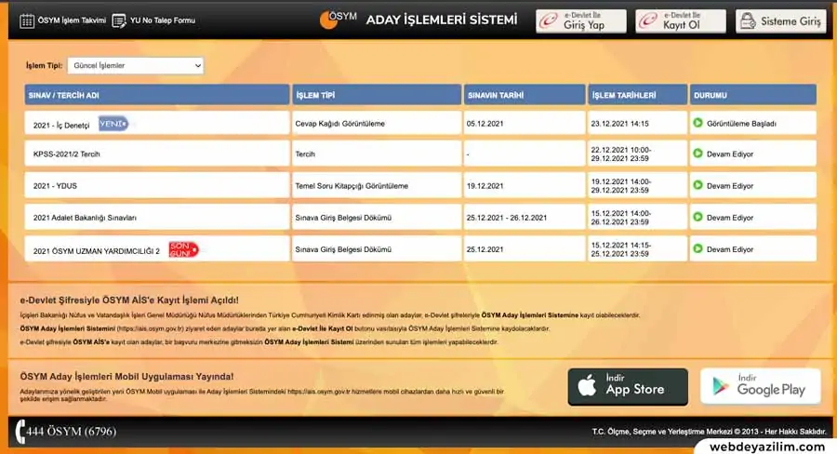Click the phone icon beside 444 ÖSYM

[20, 432]
